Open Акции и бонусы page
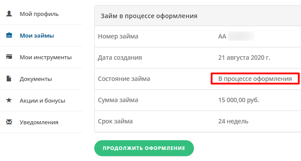The width and height of the screenshot is (301, 161). click(42, 100)
